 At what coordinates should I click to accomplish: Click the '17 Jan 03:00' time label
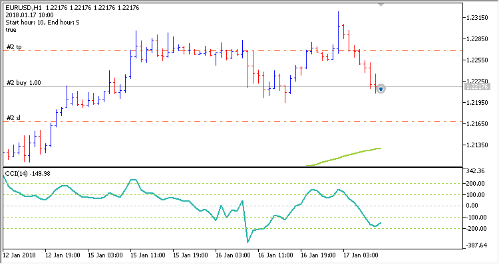coord(361,255)
